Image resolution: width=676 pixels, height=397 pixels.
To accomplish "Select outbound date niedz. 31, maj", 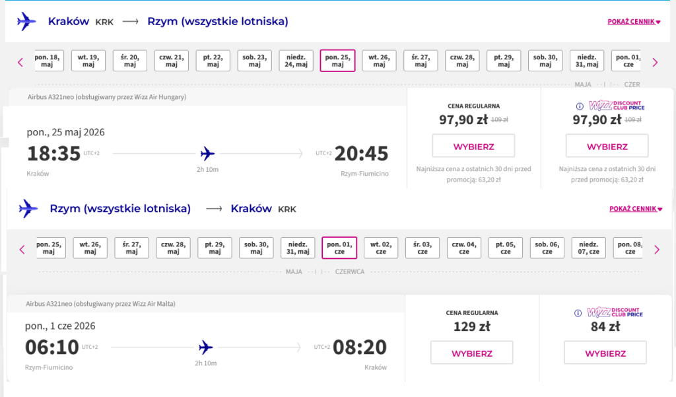I will (x=587, y=61).
